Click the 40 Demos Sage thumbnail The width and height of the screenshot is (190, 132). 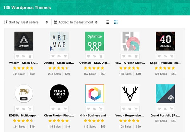tap(165, 41)
